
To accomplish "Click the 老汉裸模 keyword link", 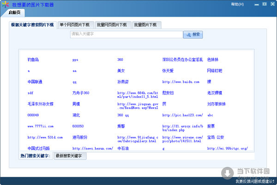I will pyautogui.click(x=215, y=93).
